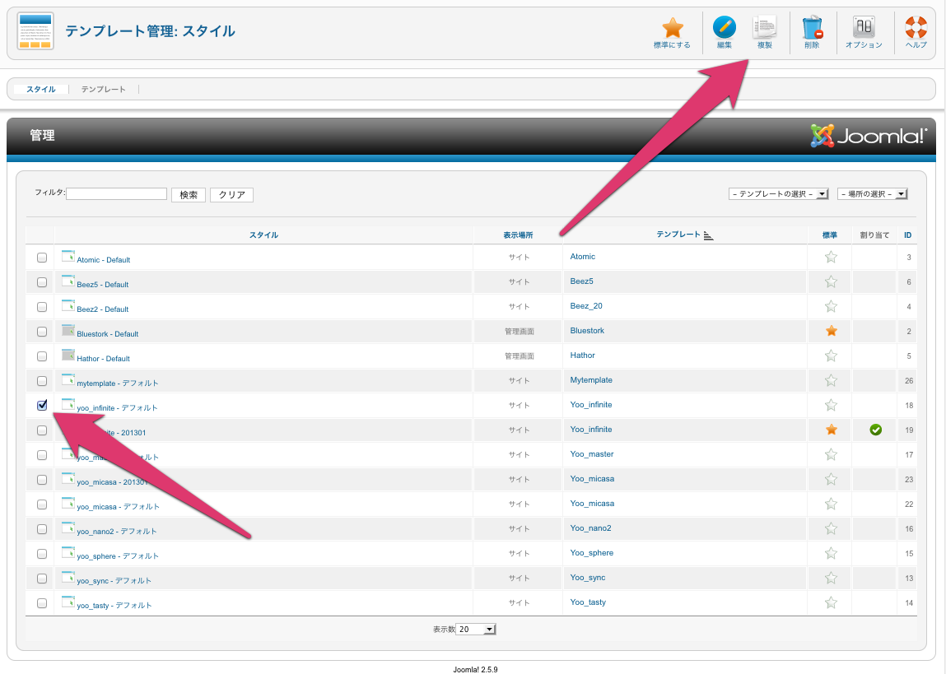946x674 pixels.
Task: Set Atomic as default via its star
Action: click(x=831, y=257)
